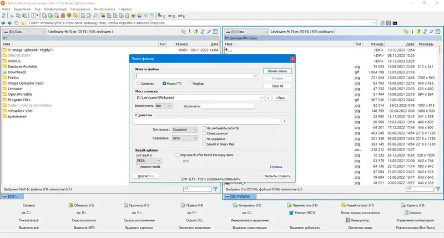444x238 pixels.
Task: Click the history clock icon near address field
Action: (x=17, y=23)
